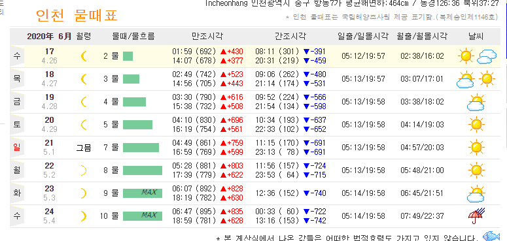Click the date 17 with lunar 4.26
The image size is (507, 241).
pyautogui.click(x=50, y=56)
